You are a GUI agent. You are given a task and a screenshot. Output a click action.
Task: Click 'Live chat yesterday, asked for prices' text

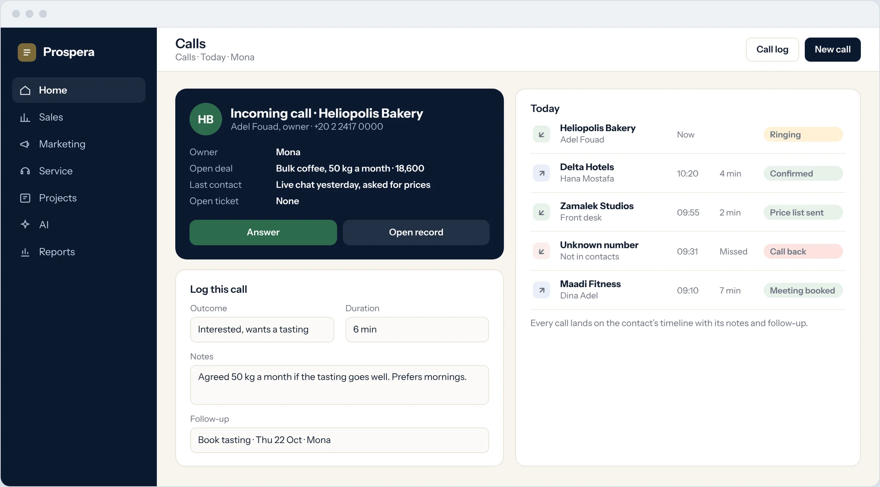[353, 185]
